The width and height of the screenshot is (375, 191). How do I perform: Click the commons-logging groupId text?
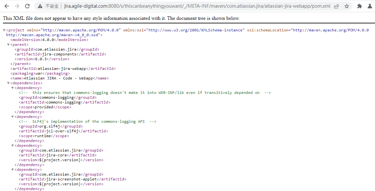click(x=57, y=97)
